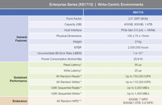Click the UBER value '1 in 10^17'
162x105 pixels.
[x=138, y=53]
